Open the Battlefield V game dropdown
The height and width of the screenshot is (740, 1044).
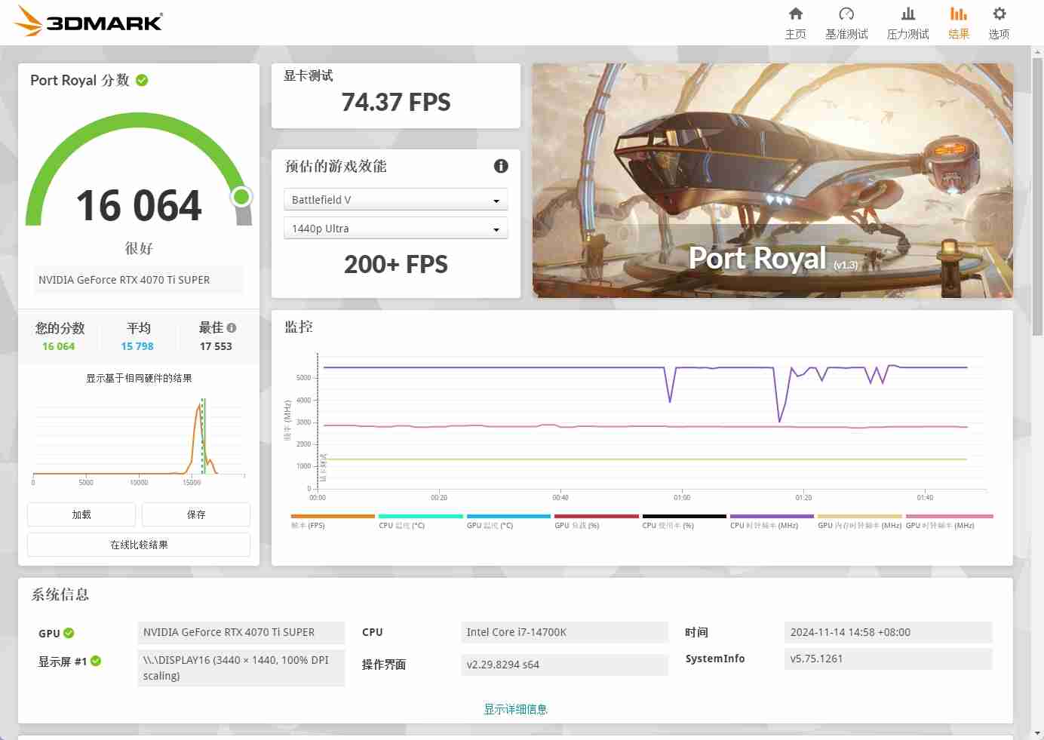click(x=395, y=199)
